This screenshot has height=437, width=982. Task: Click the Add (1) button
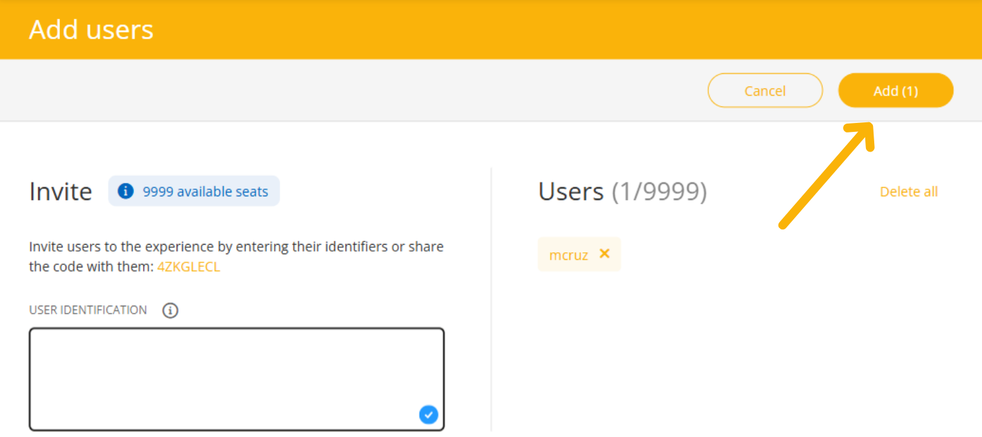pos(895,91)
